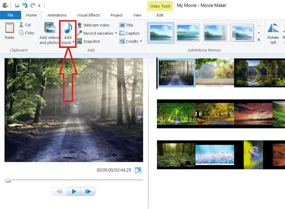Viewport: 285px width, 209px height.
Task: Select the purple flower bubble clip
Action: click(253, 155)
